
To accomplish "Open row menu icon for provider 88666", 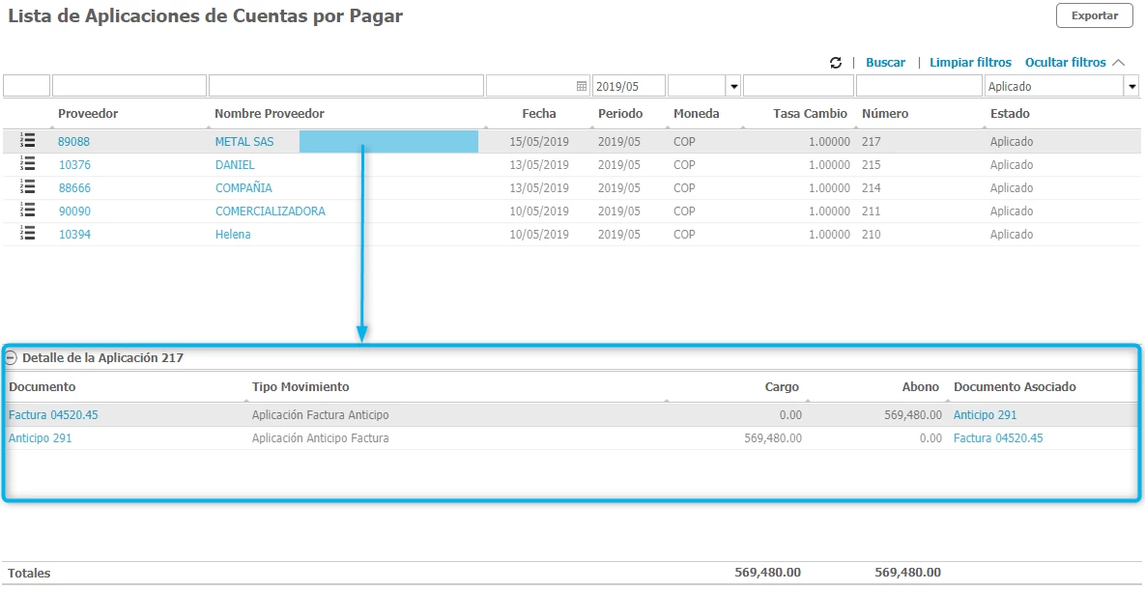I will 28,187.
